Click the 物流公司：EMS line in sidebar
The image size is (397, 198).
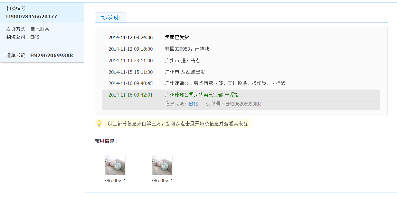coord(23,37)
